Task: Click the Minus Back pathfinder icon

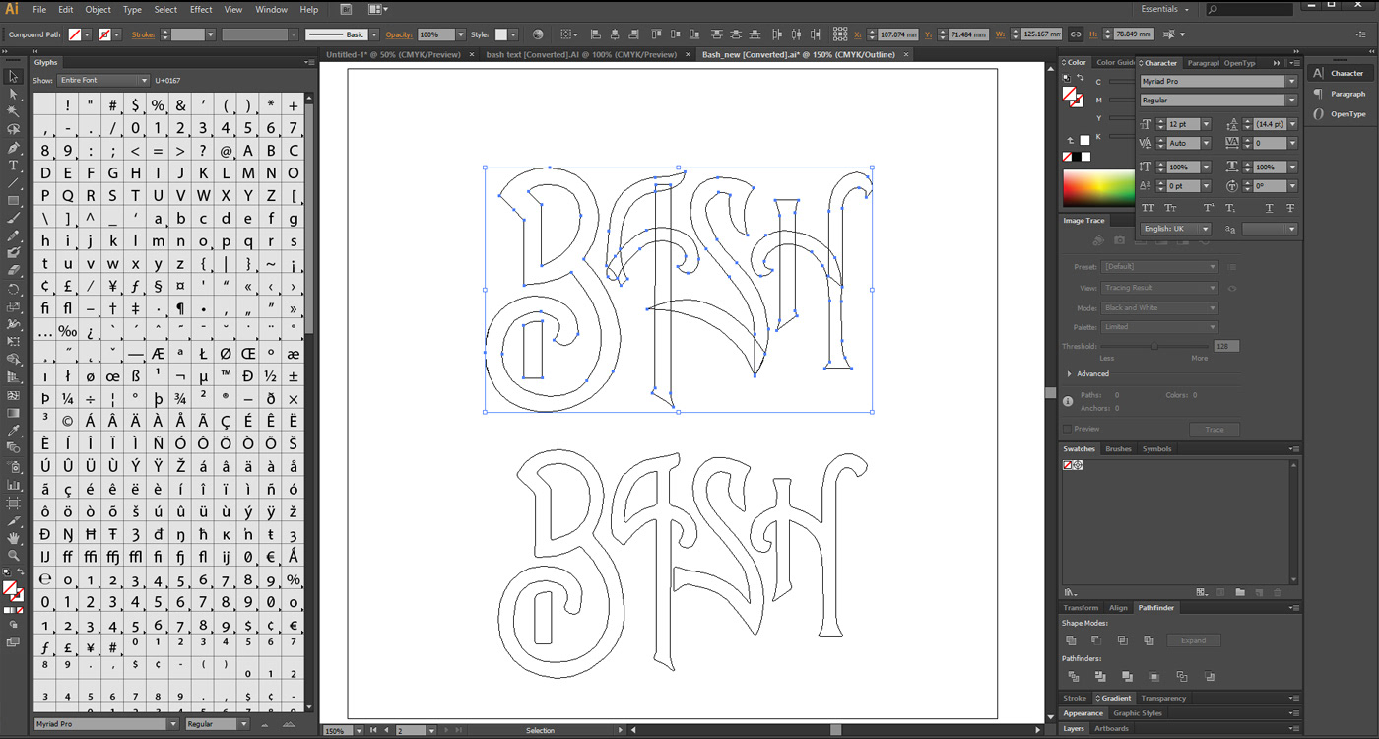Action: (x=1209, y=677)
